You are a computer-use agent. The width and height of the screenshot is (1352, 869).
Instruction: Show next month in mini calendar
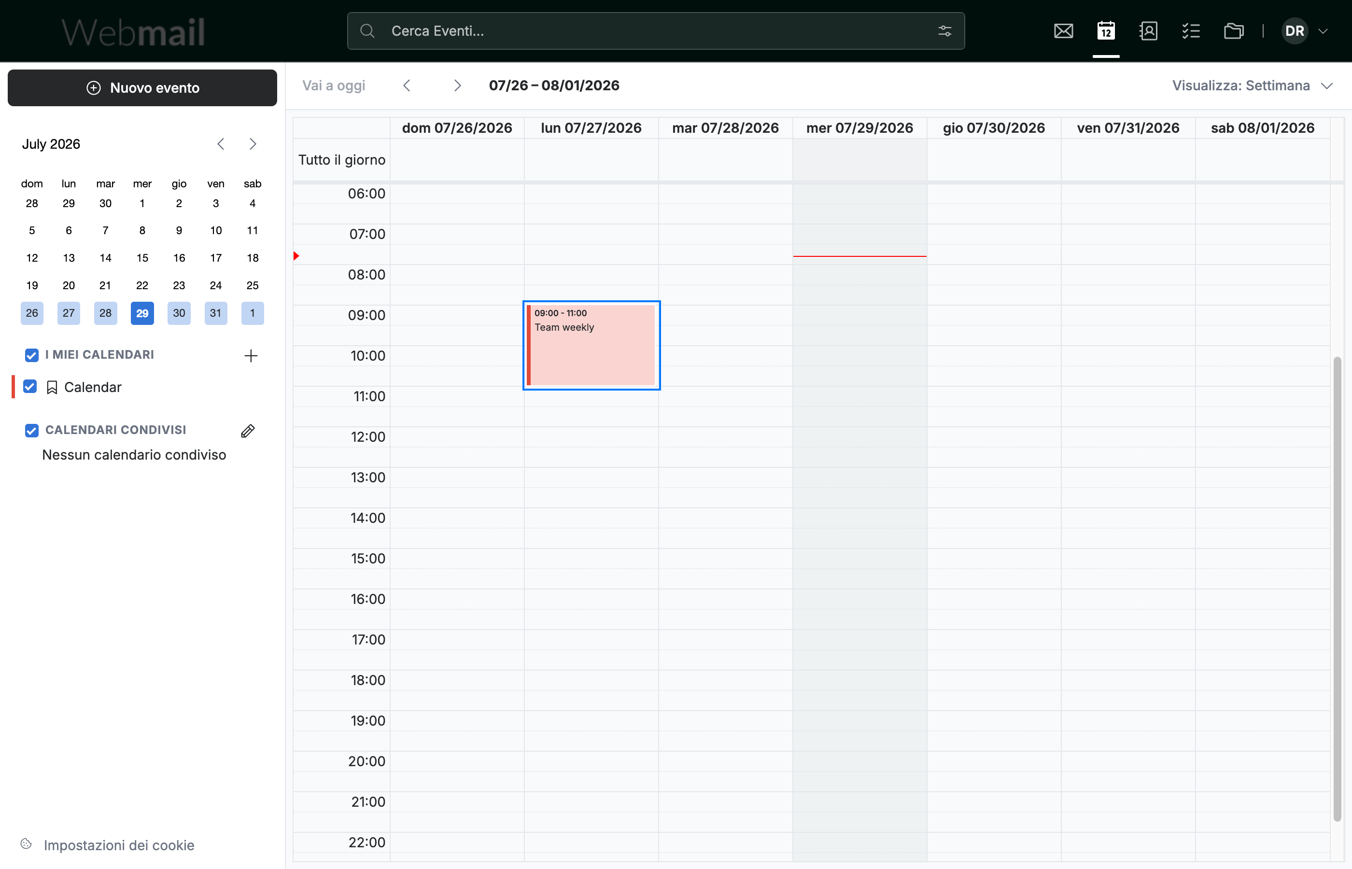253,144
